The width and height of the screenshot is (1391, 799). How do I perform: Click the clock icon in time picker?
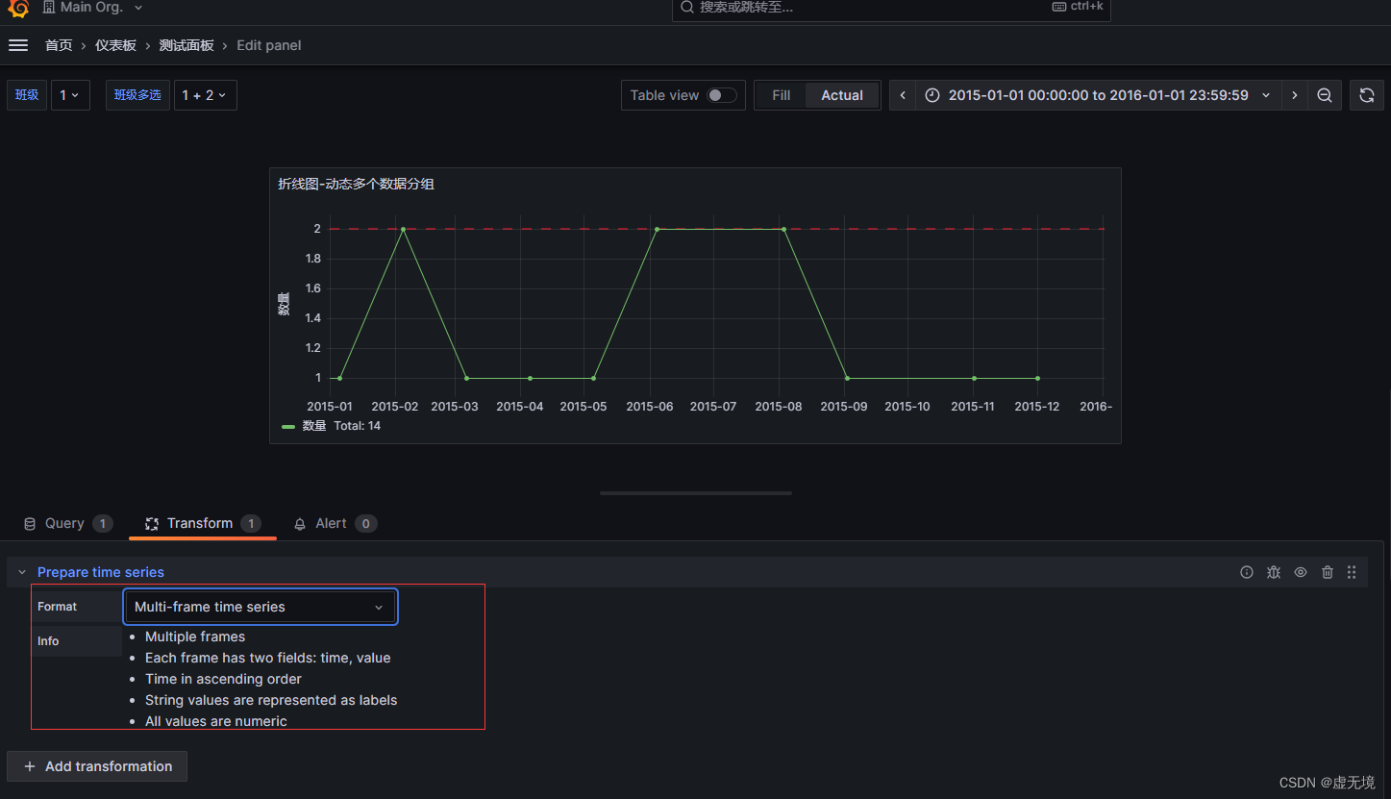click(932, 95)
